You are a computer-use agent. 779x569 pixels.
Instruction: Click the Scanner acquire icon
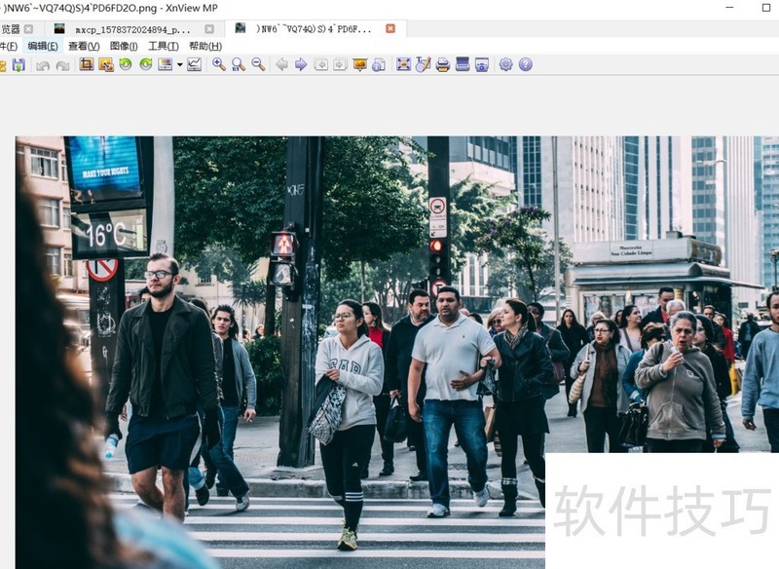[463, 64]
